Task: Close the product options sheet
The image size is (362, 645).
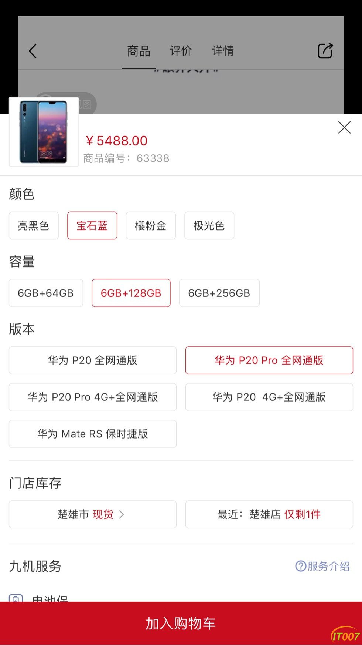Action: 344,128
